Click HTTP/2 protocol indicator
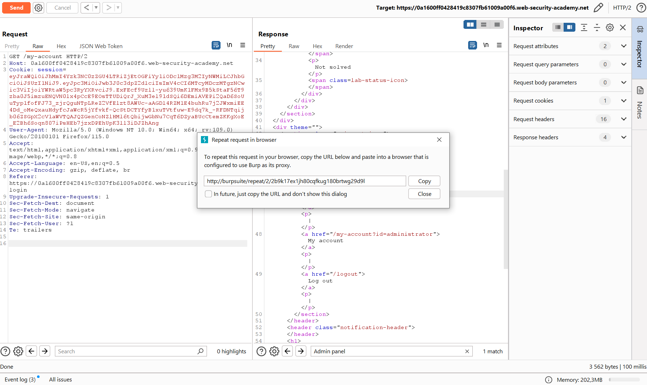The height and width of the screenshot is (385, 647). click(622, 7)
